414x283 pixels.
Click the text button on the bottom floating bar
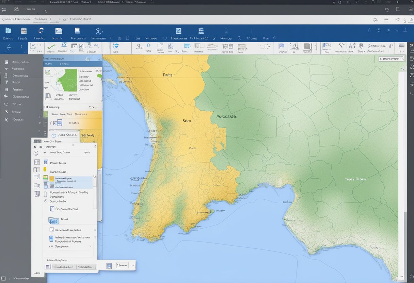[122, 265]
